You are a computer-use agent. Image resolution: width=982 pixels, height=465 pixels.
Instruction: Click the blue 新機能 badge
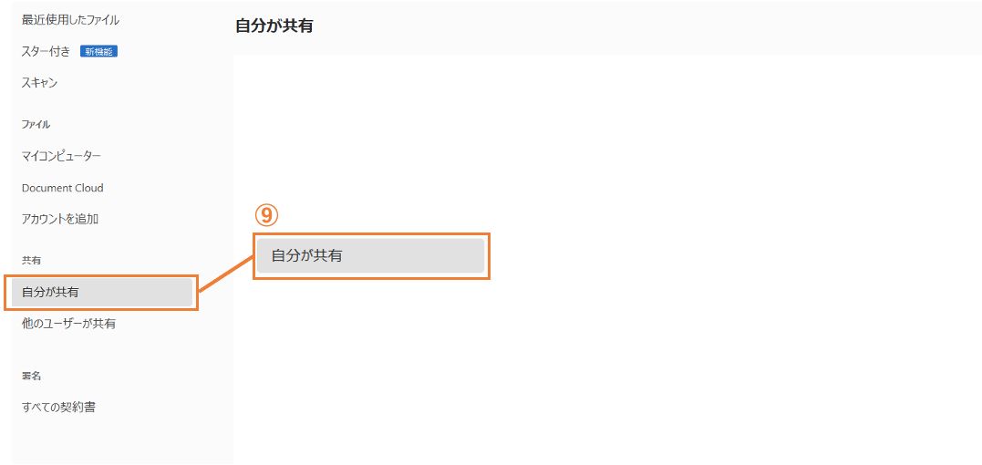click(x=98, y=51)
